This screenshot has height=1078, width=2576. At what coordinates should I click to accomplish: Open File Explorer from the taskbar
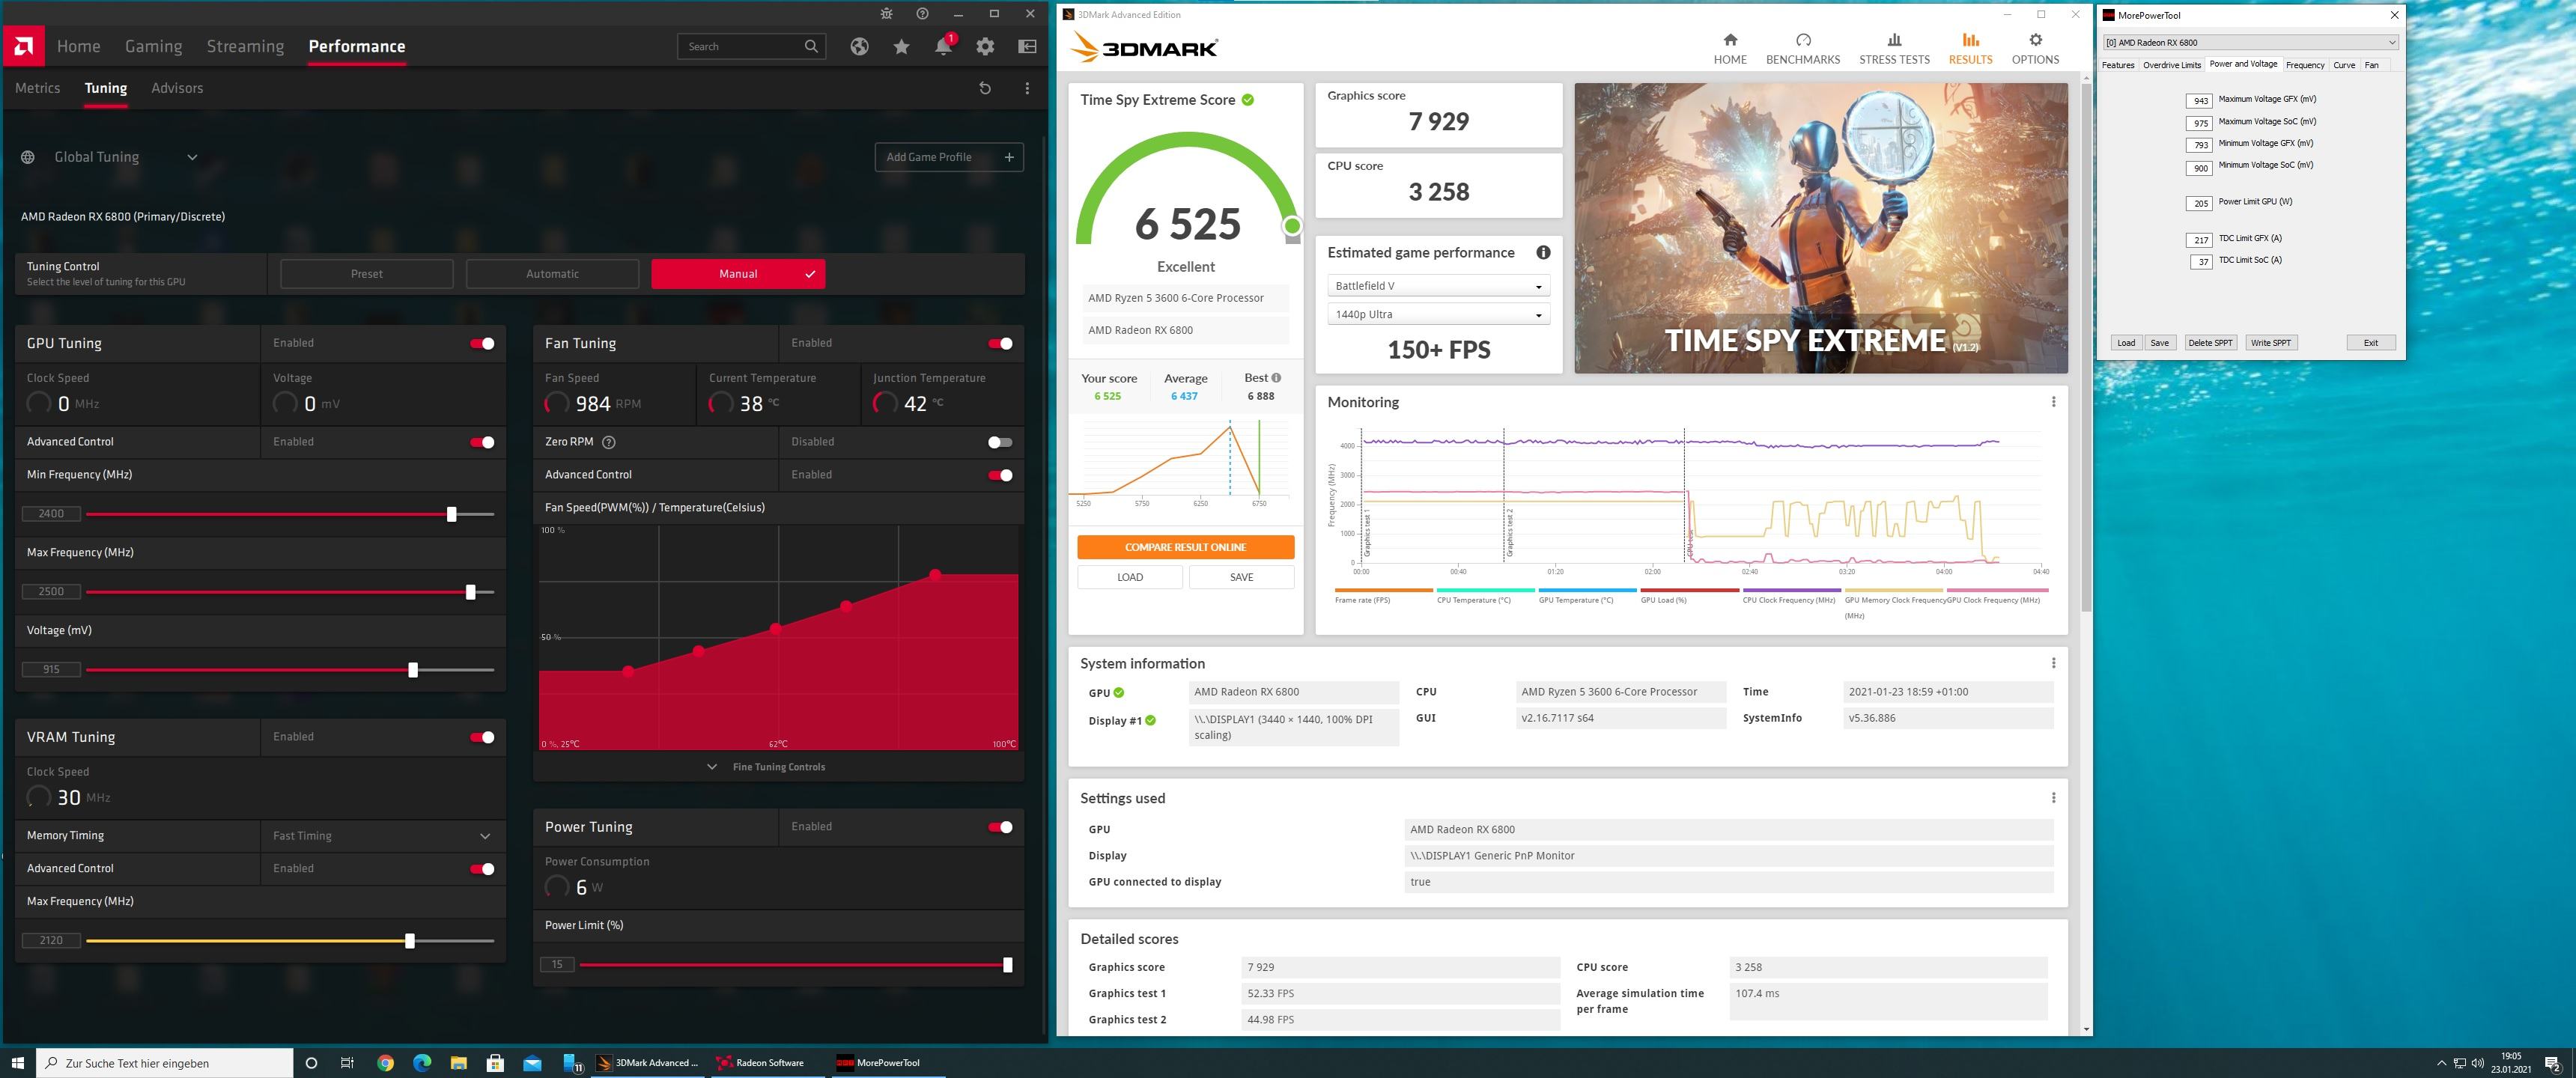click(458, 1062)
